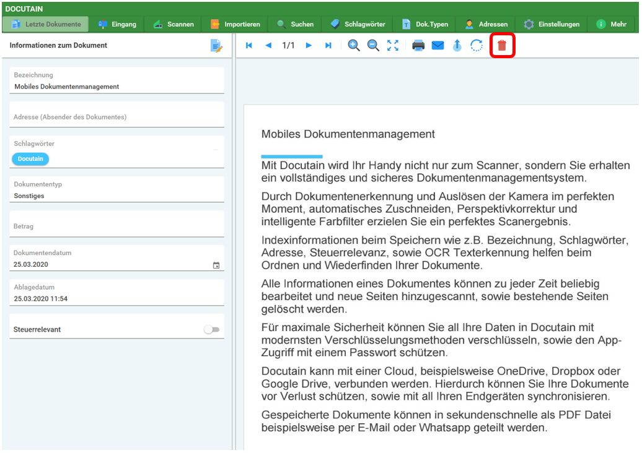Open the Suchen tab

(x=295, y=24)
